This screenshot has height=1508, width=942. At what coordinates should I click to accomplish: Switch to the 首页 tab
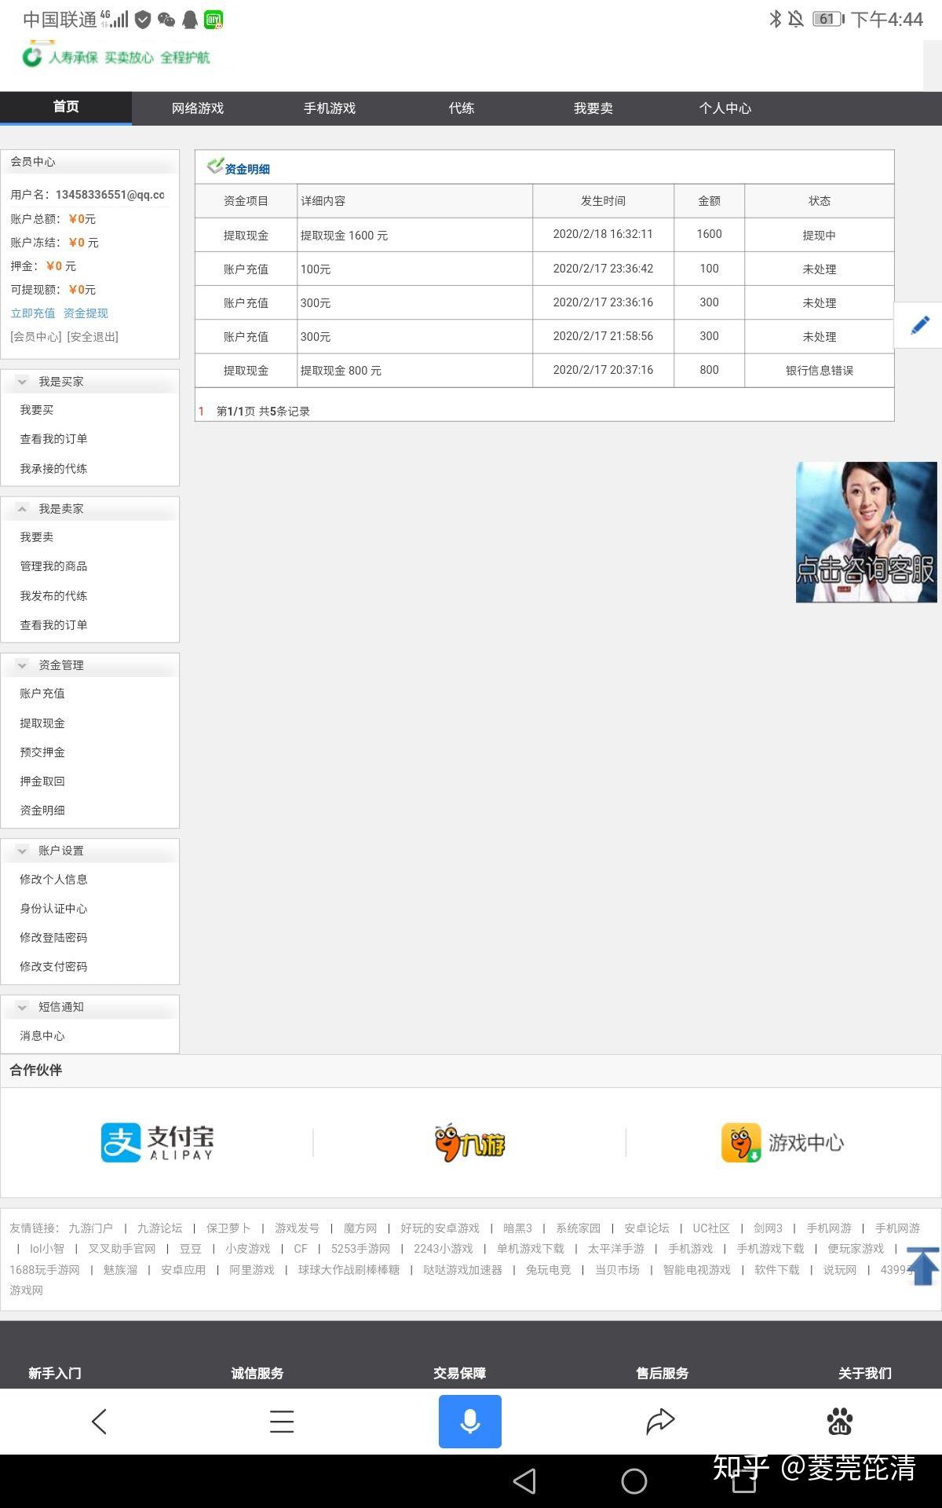click(x=66, y=108)
